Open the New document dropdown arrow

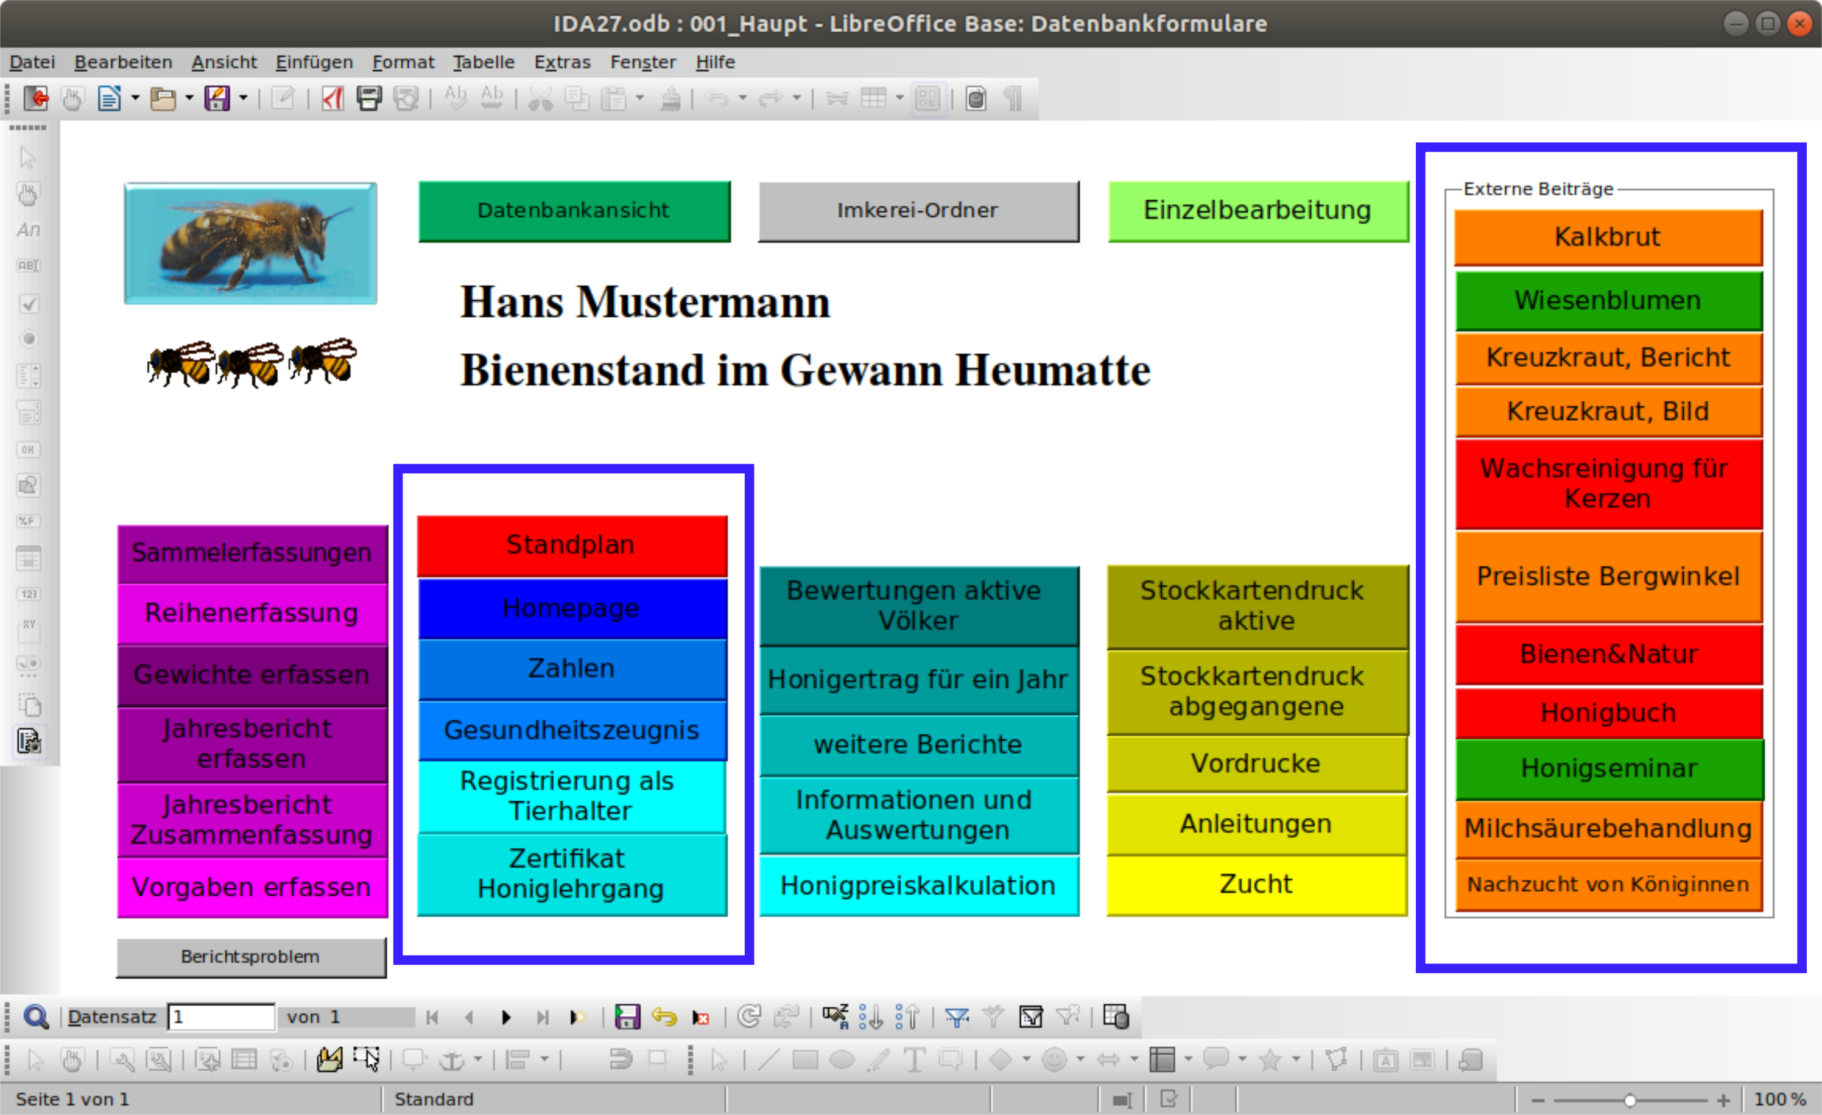(135, 97)
